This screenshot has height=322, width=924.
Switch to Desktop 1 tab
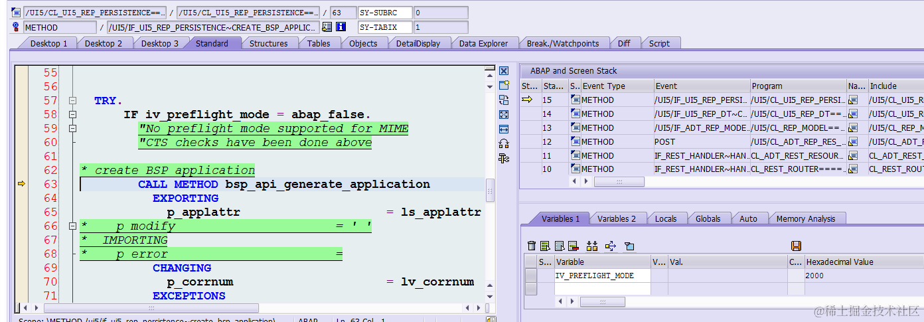pos(48,43)
